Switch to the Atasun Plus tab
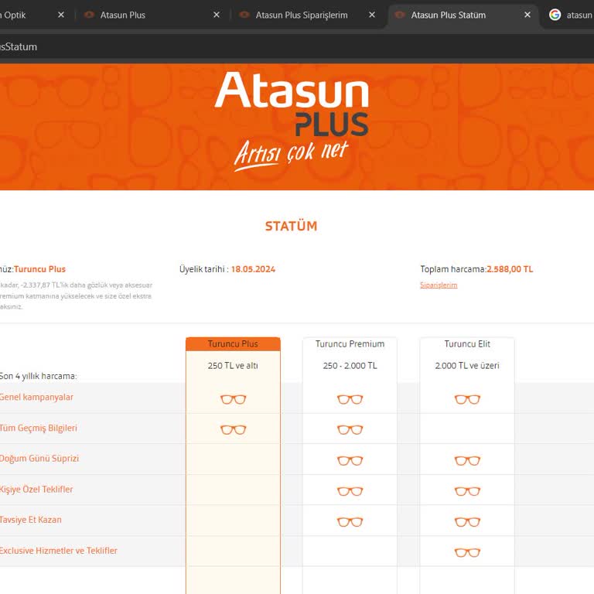 [x=152, y=15]
